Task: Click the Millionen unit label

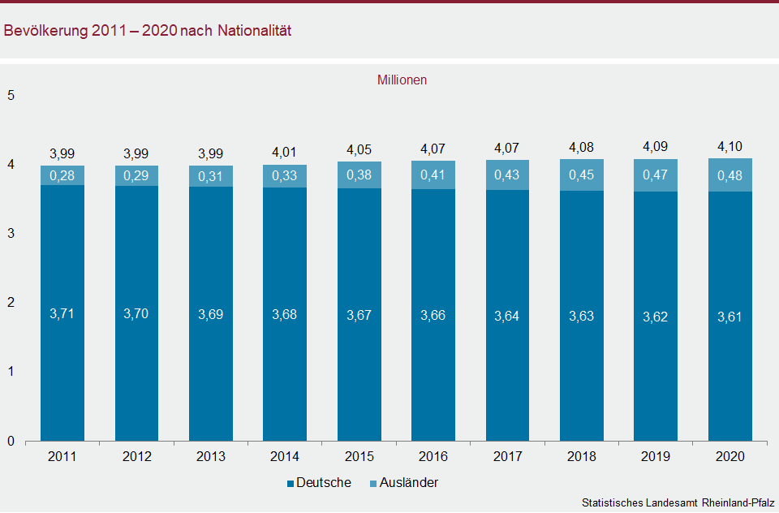Action: (402, 80)
